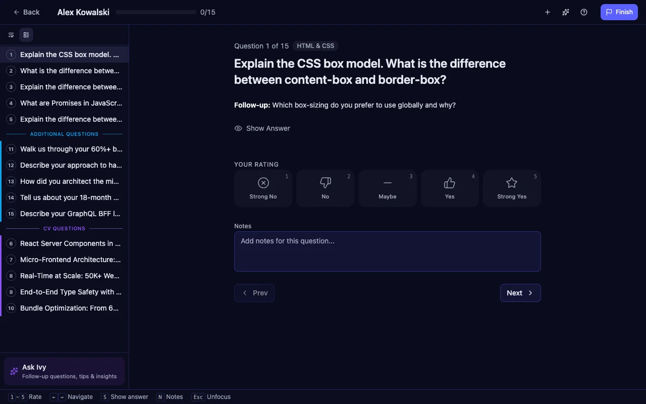Image resolution: width=646 pixels, height=404 pixels.
Task: Show Answer using the eye toggle
Action: [x=262, y=128]
